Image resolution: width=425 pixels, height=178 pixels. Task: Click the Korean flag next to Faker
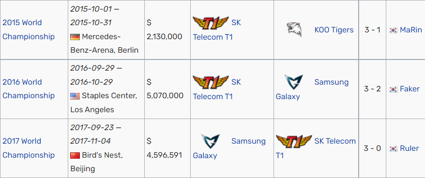click(393, 89)
